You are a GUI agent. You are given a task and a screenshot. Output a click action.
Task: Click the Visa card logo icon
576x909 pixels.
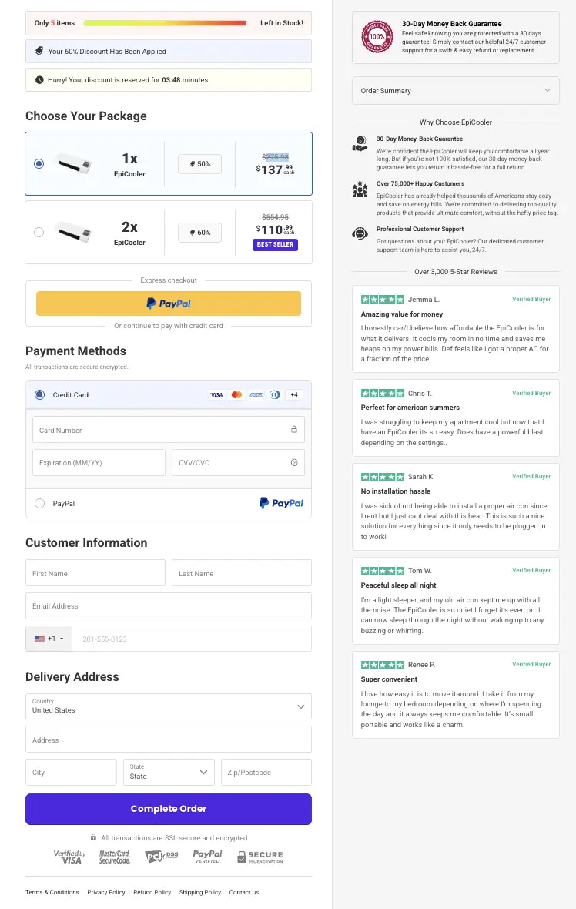click(x=216, y=394)
